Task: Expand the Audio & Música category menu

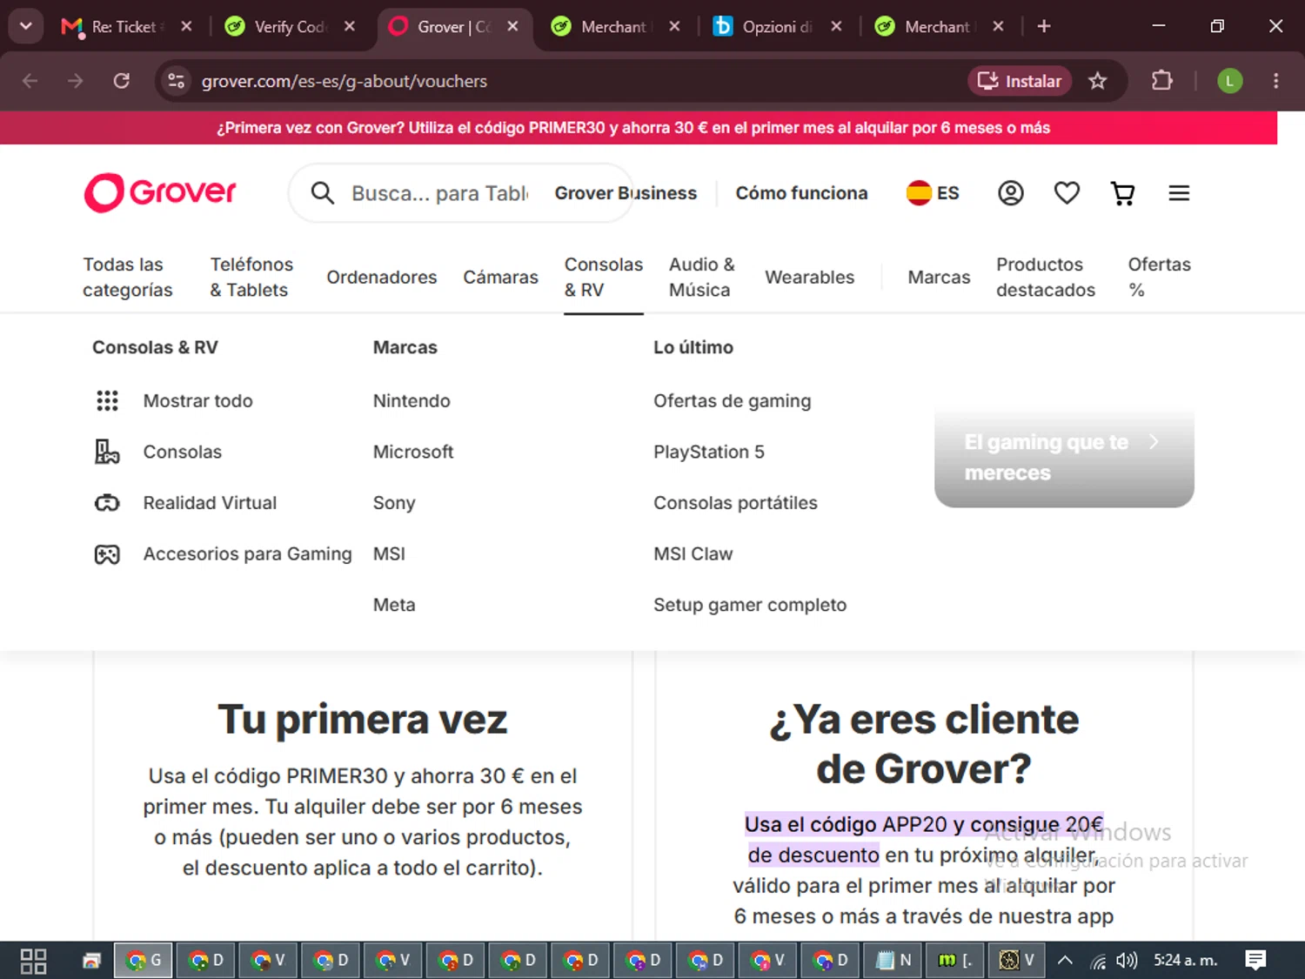Action: click(702, 278)
